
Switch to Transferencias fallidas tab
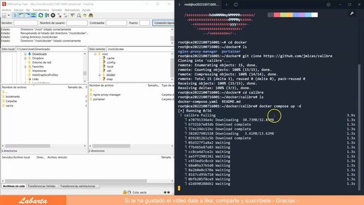42,186
